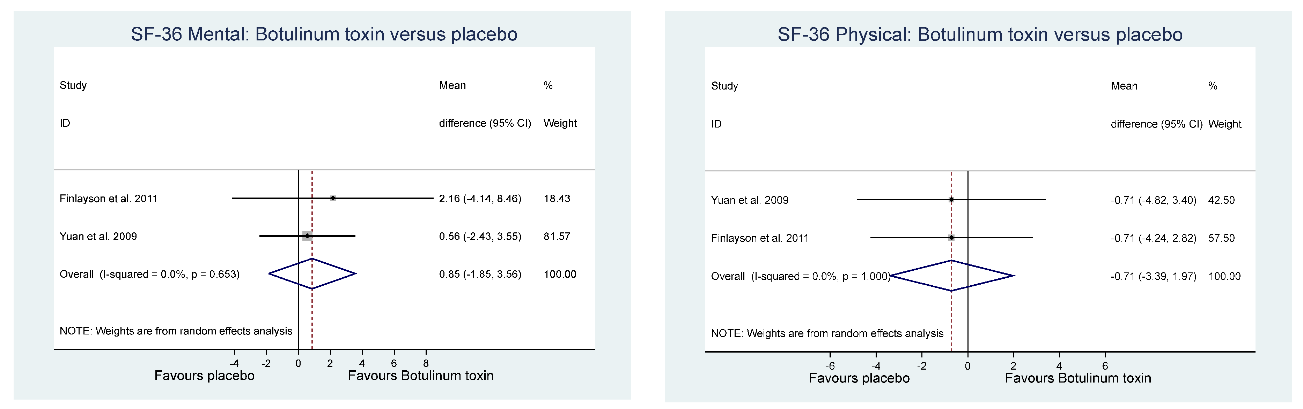This screenshot has width=1303, height=409.
Task: Select Finlayson et al. 2011 in Mental plot
Action: click(x=108, y=199)
